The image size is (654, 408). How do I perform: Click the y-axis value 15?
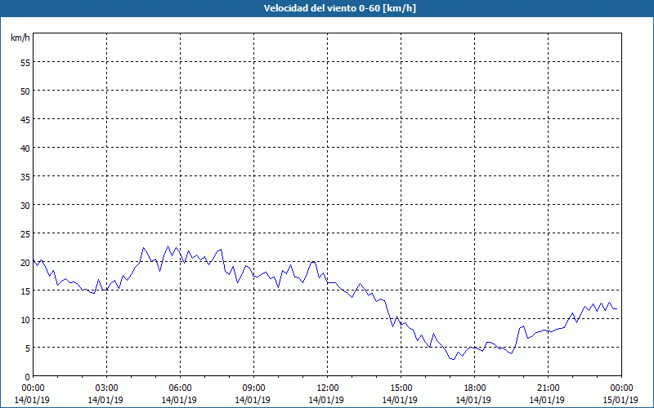(x=25, y=291)
